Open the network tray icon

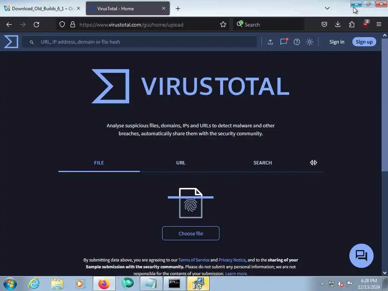click(331, 284)
